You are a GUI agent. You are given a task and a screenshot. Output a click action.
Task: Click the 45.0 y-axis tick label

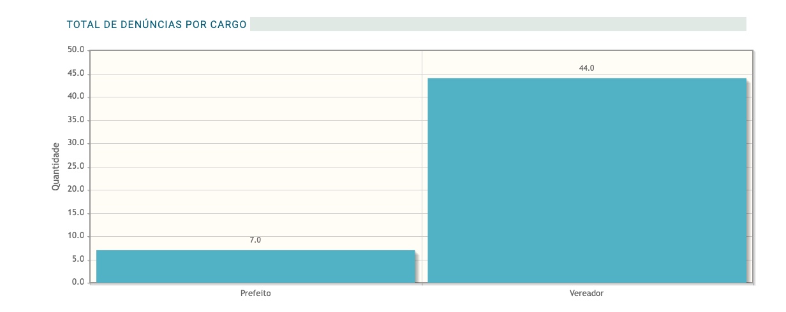(76, 73)
